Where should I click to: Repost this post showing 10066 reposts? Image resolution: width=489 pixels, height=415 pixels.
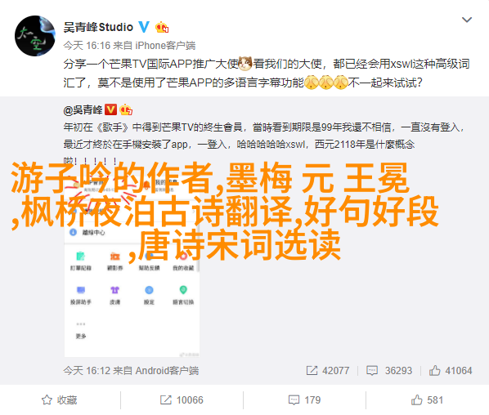[x=182, y=399]
